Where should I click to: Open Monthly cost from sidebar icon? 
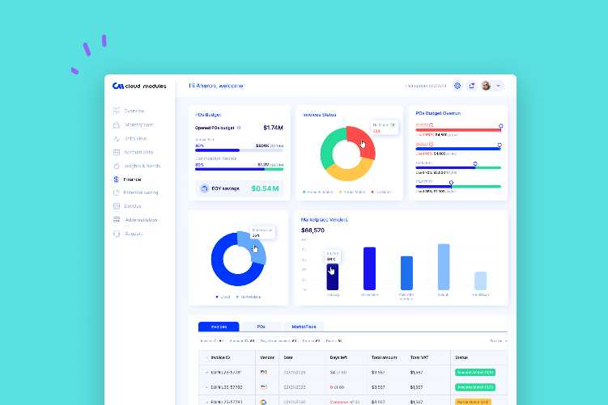(x=117, y=124)
